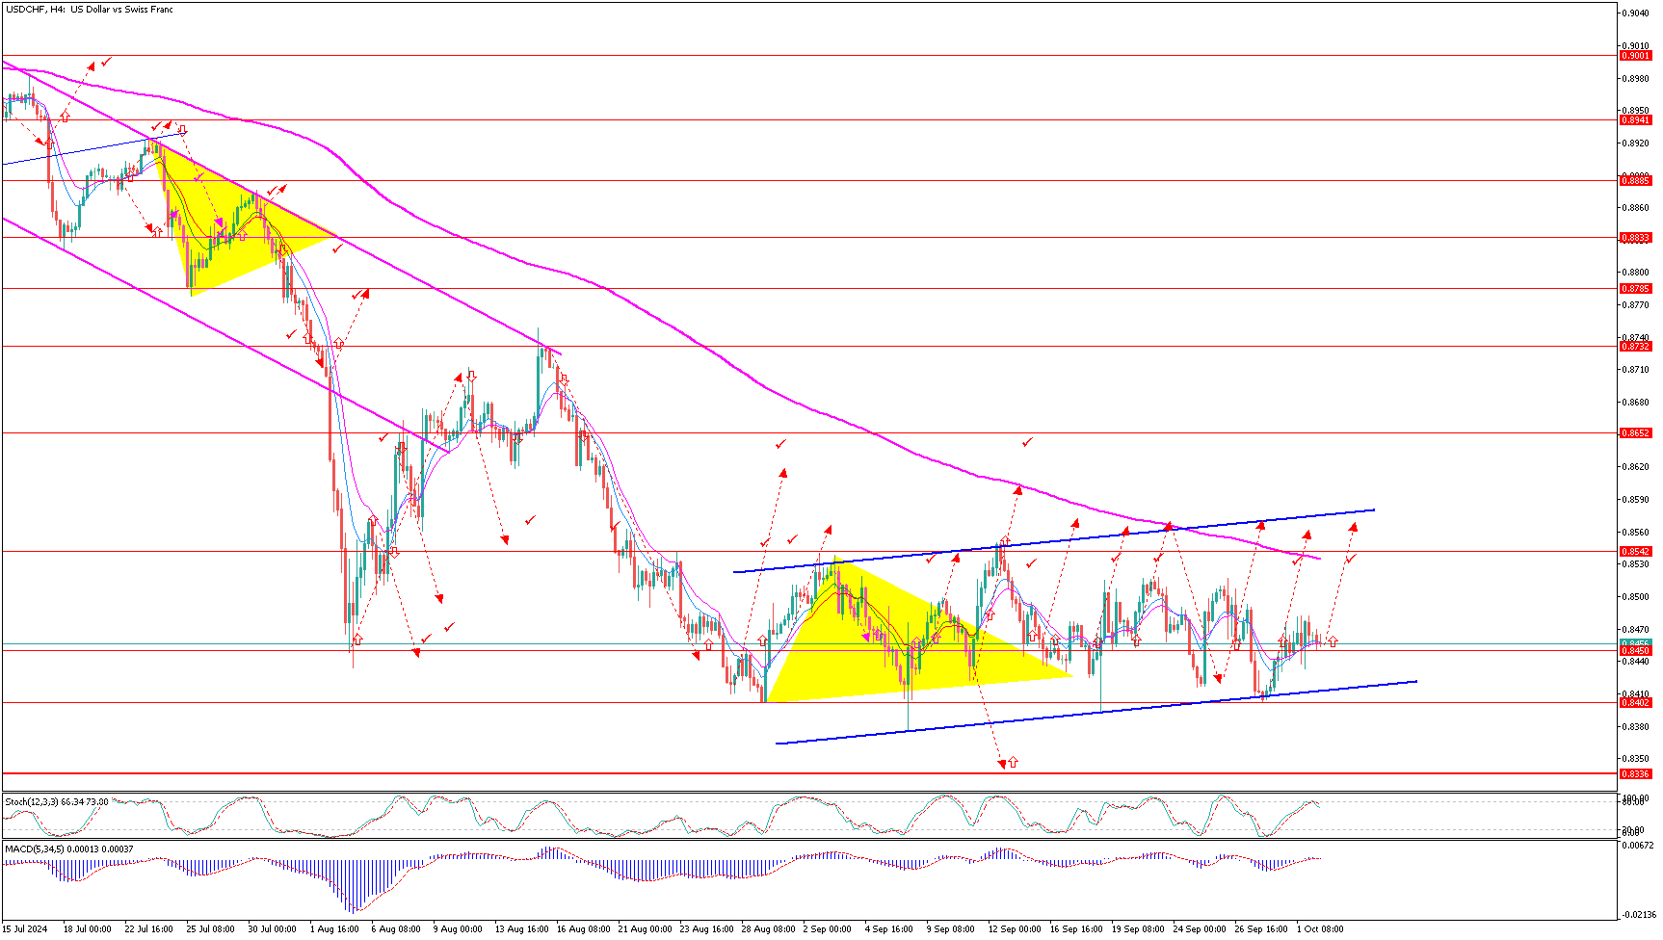The width and height of the screenshot is (1663, 940).
Task: Click the 19 Sep 08:00 time label
Action: (1138, 929)
